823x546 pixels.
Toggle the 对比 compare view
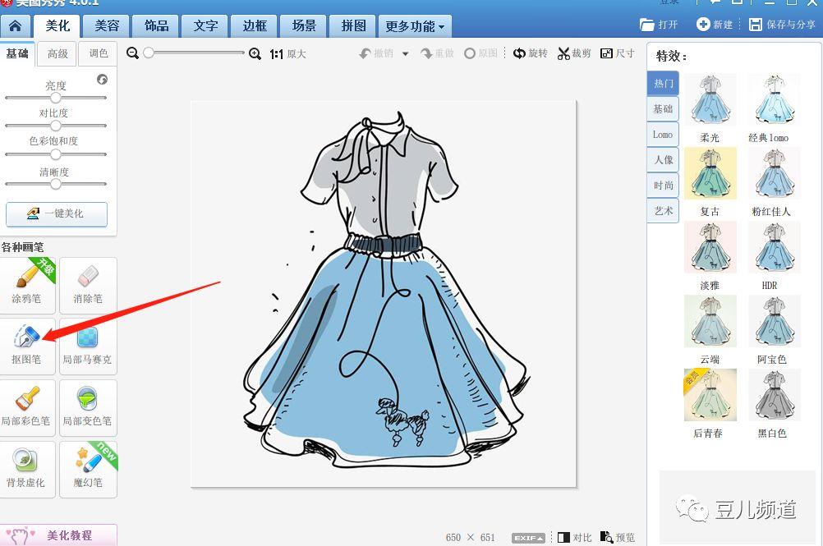pyautogui.click(x=575, y=538)
